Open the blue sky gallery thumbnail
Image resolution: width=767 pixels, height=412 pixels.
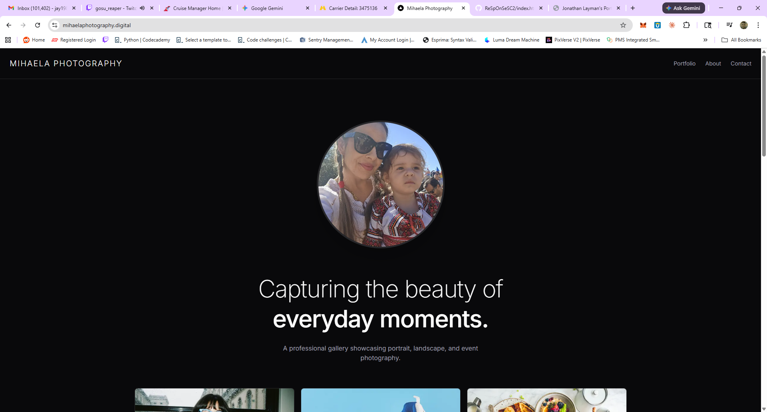click(381, 400)
